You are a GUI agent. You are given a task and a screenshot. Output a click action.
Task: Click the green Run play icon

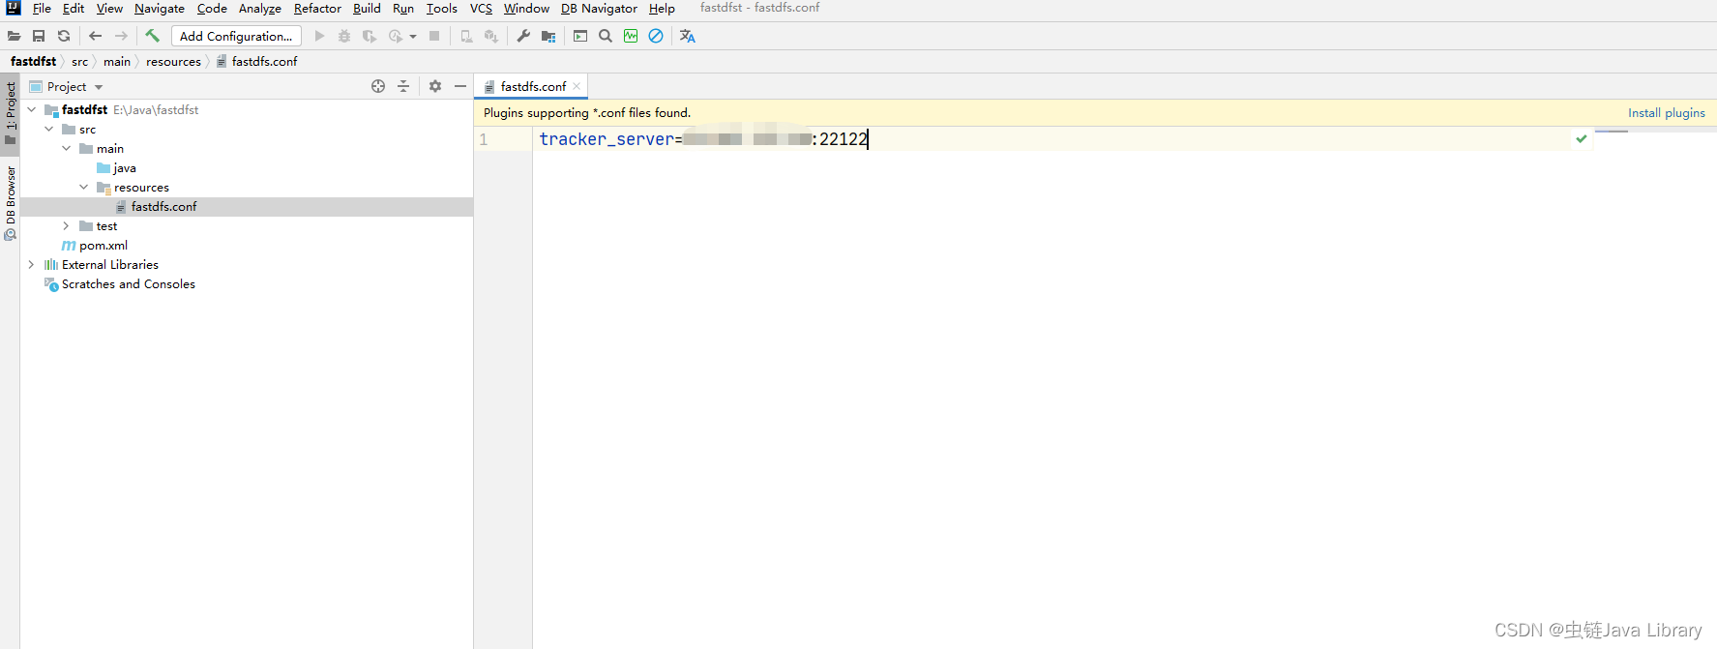319,36
